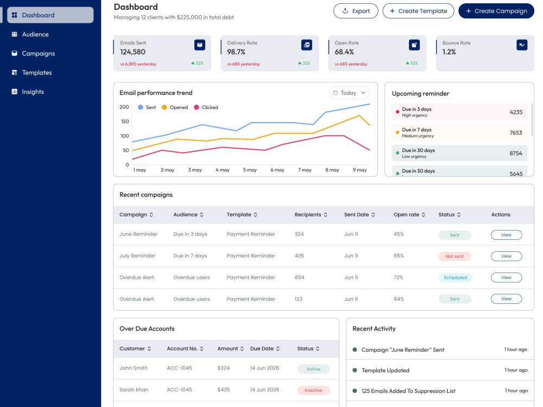This screenshot has height=407, width=543.
Task: View the Overdue Alert with 123 recipients
Action: 506,298
